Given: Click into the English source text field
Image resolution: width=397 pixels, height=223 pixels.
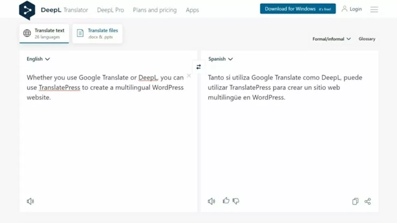Looking at the screenshot, I should click(x=109, y=131).
